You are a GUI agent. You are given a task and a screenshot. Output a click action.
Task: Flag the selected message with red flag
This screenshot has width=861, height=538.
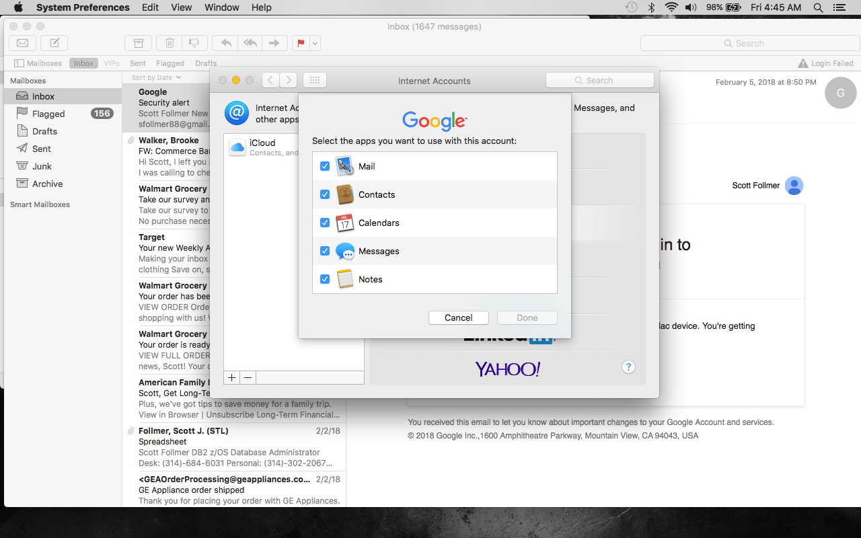[x=301, y=43]
